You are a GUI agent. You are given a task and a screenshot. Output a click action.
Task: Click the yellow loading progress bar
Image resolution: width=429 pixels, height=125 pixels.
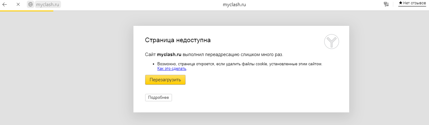(27, 11)
